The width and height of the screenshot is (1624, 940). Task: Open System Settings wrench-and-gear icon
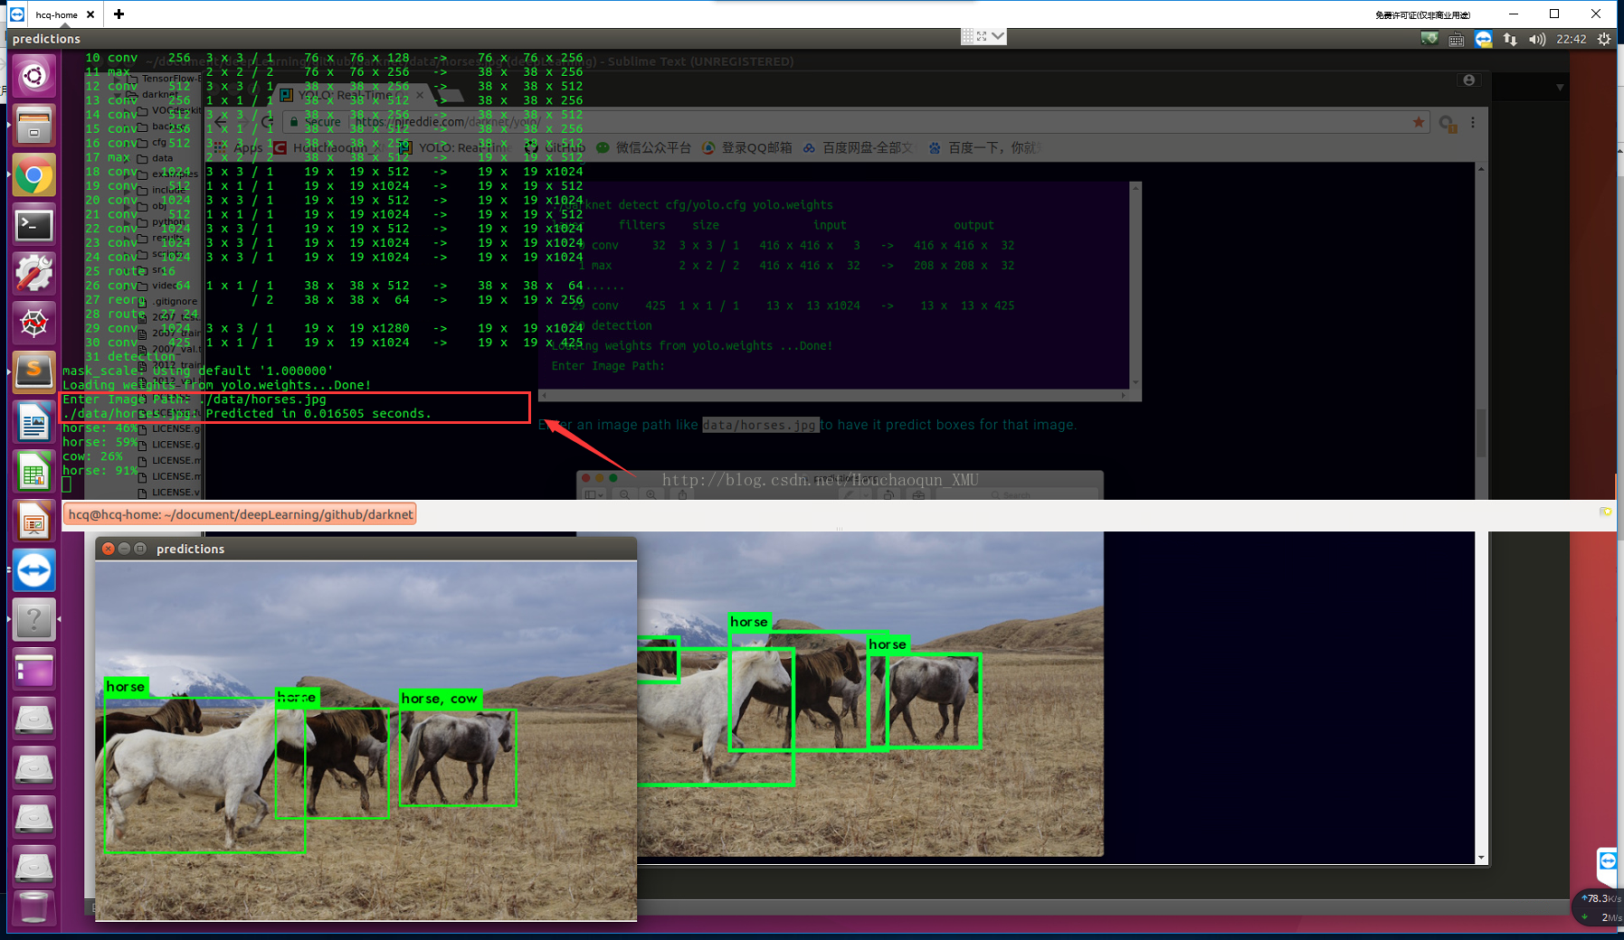(x=33, y=274)
